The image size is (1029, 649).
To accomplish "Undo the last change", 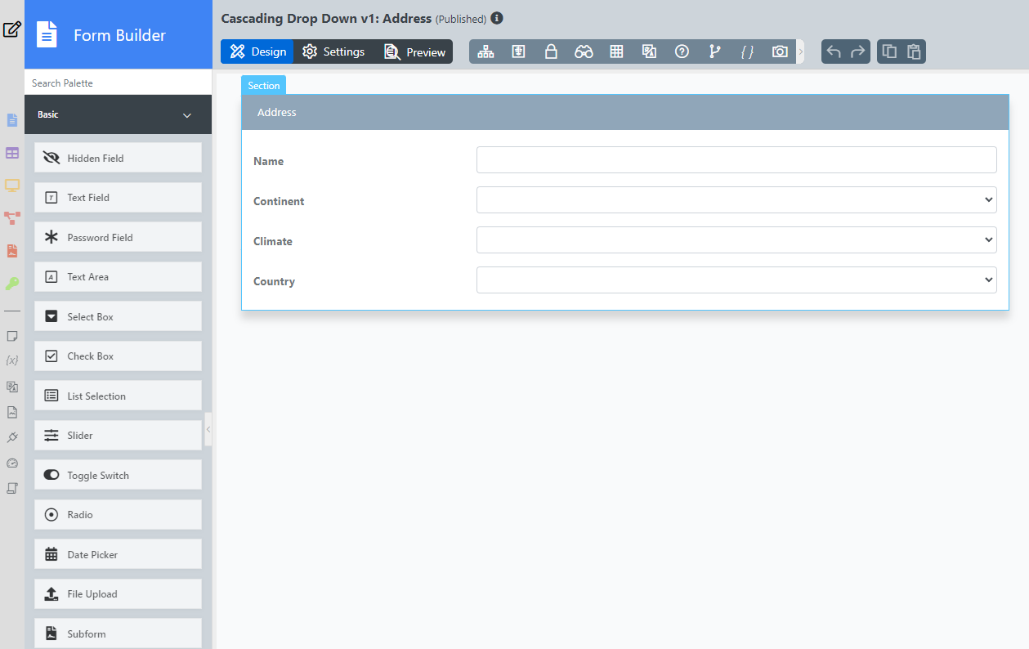I will point(834,51).
